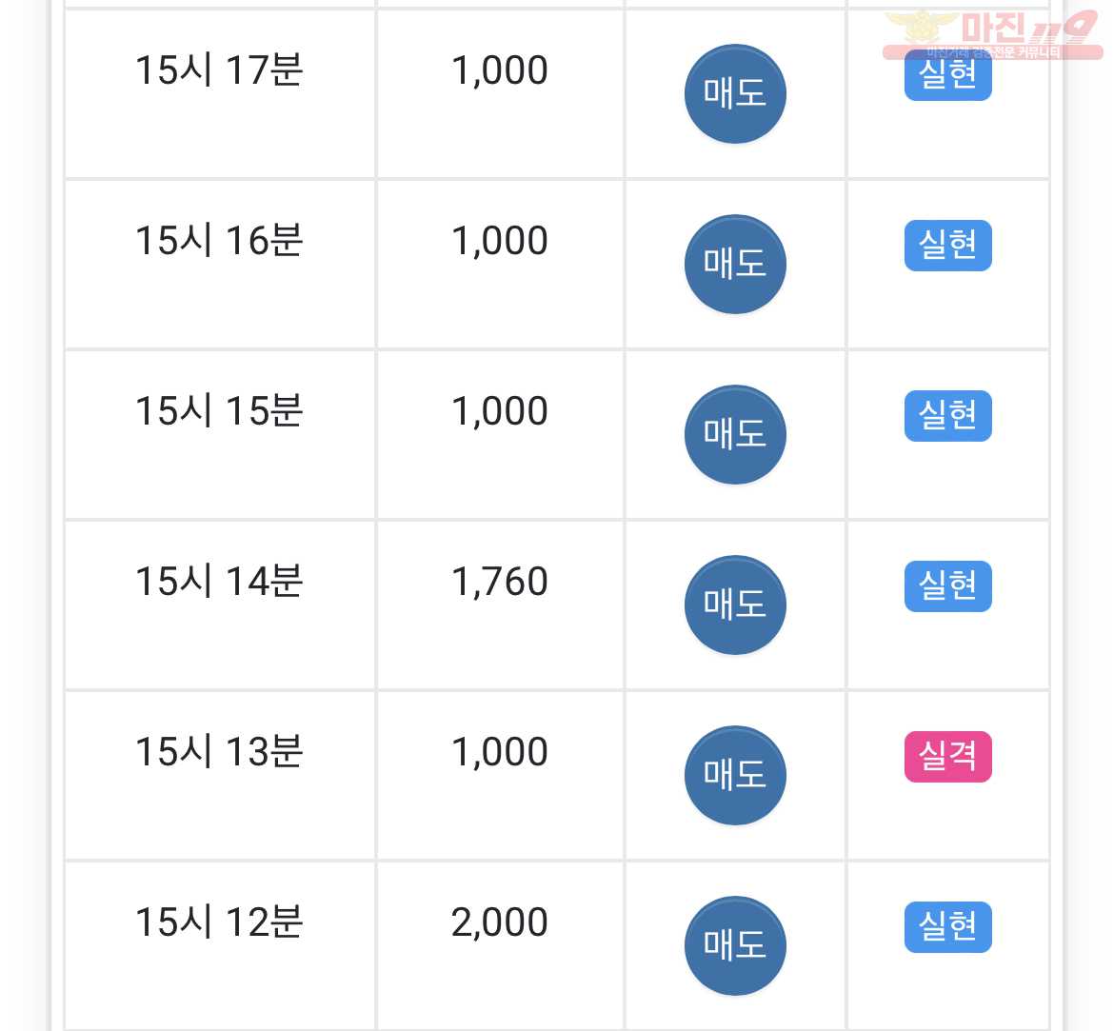Click the 매도 circle for 15시 16분
The width and height of the screenshot is (1114, 1031).
735,265
